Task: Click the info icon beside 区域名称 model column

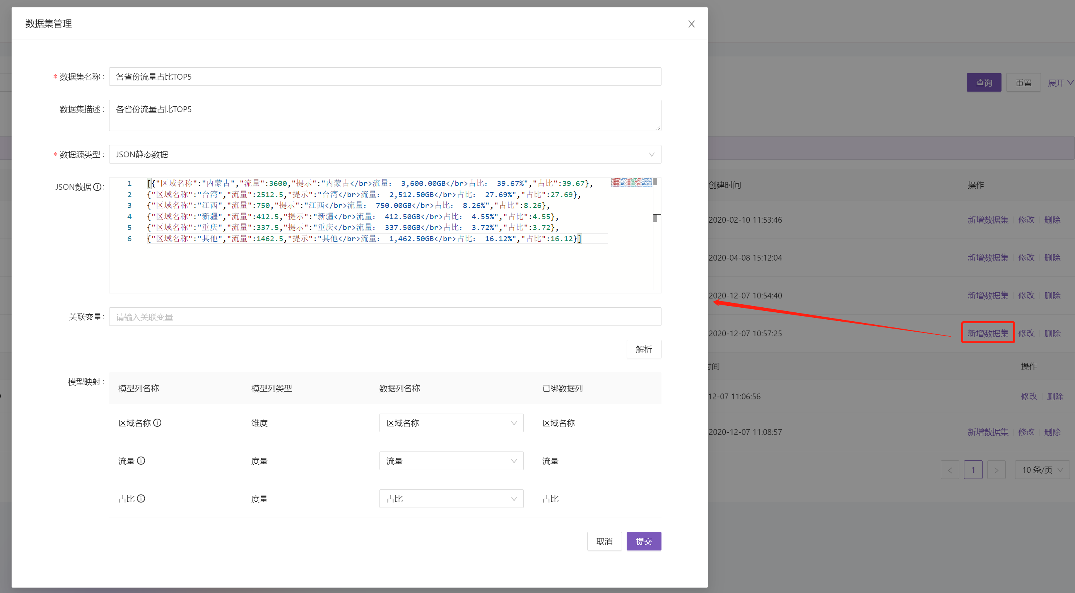Action: [157, 423]
